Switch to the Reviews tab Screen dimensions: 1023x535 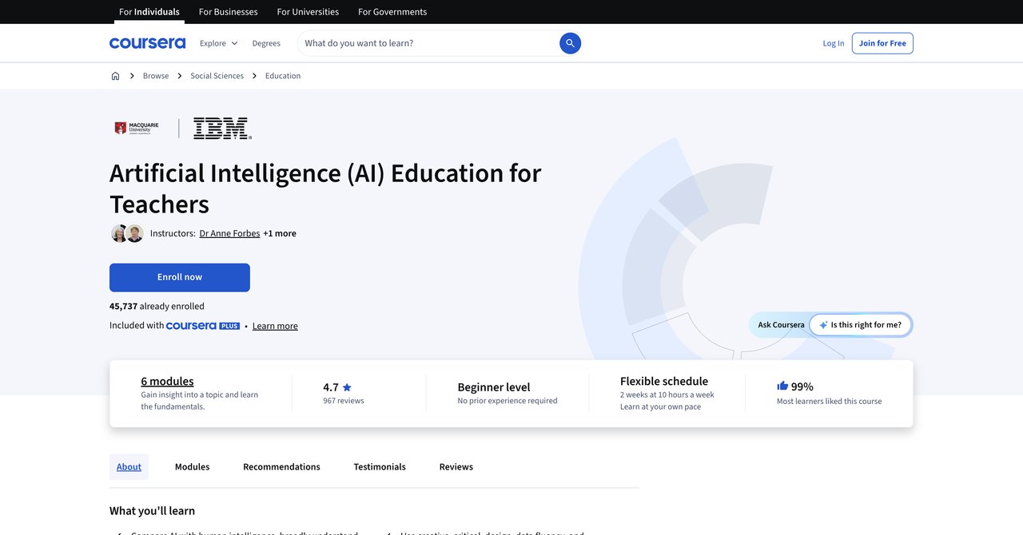(x=456, y=467)
